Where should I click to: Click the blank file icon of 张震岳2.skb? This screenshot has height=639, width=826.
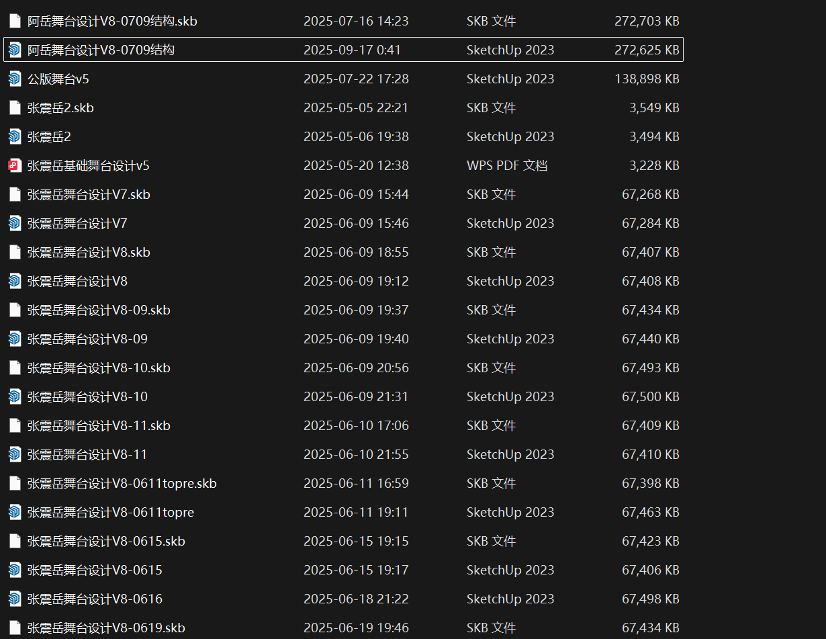pyautogui.click(x=15, y=108)
